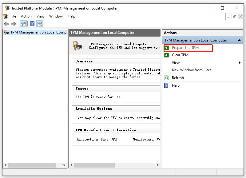Click the Actions pane title
Screen dimensions: 246x178
[x=170, y=33]
